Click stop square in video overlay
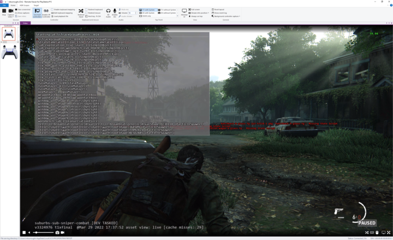This screenshot has height=240, width=393. 24,232
